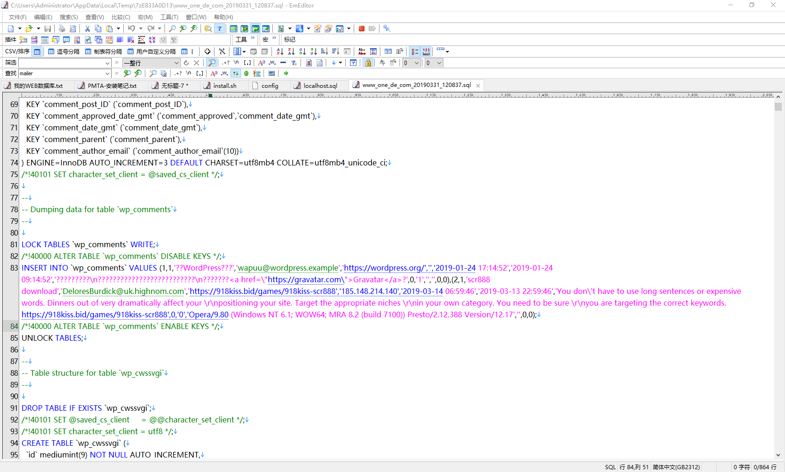Click the New file icon
This screenshot has width=785, height=472.
coord(11,29)
